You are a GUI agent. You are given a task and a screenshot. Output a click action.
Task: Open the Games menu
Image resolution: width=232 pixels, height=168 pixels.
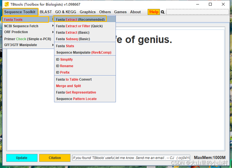point(120,12)
